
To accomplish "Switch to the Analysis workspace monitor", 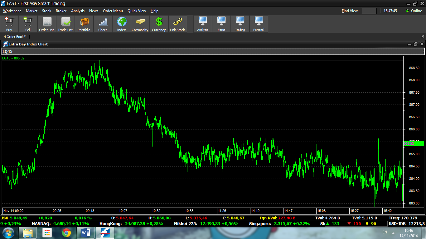I will (x=203, y=24).
